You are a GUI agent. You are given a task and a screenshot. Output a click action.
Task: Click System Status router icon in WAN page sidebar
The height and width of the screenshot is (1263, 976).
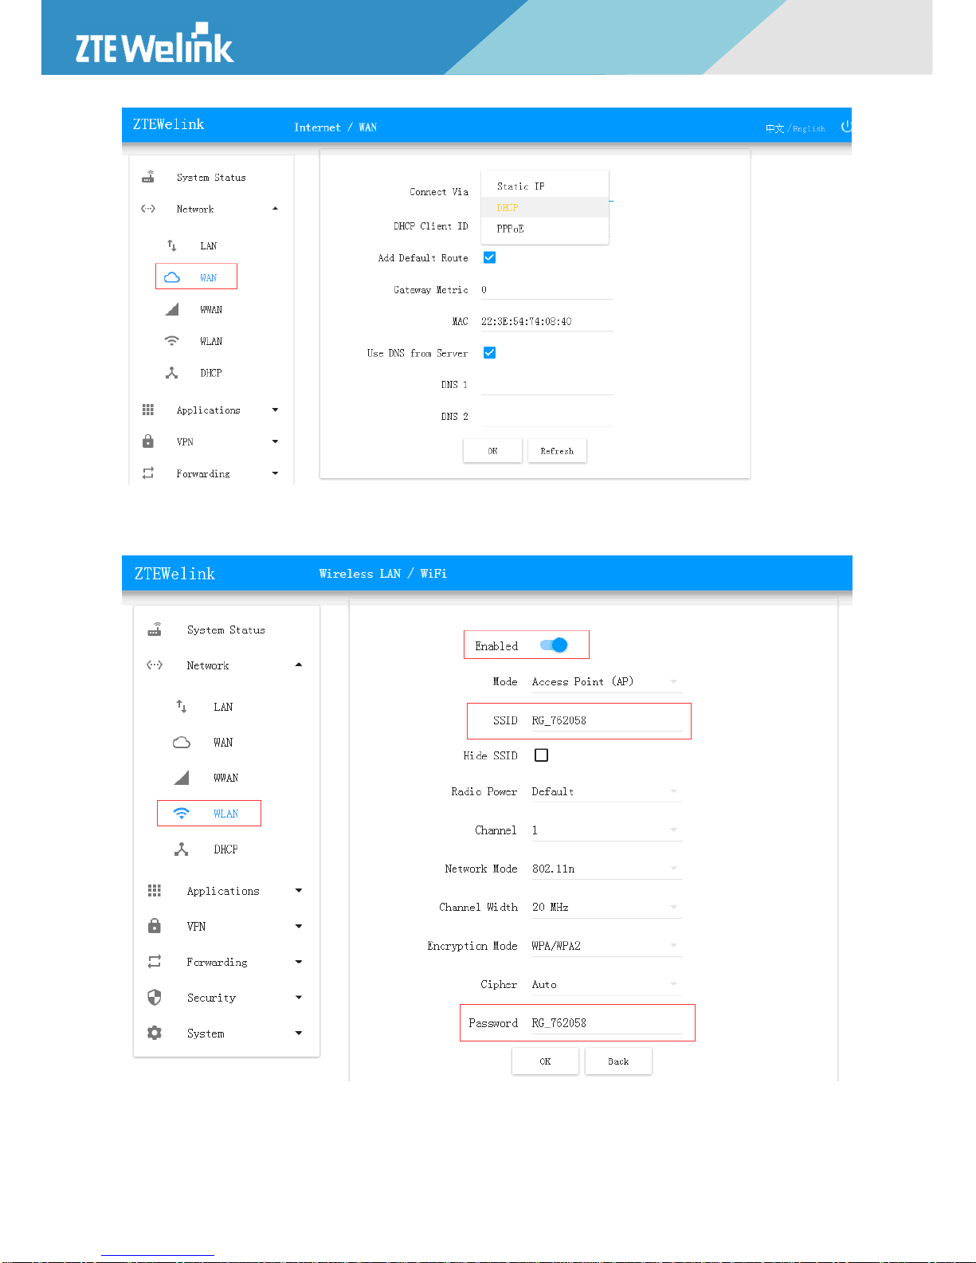pyautogui.click(x=148, y=177)
